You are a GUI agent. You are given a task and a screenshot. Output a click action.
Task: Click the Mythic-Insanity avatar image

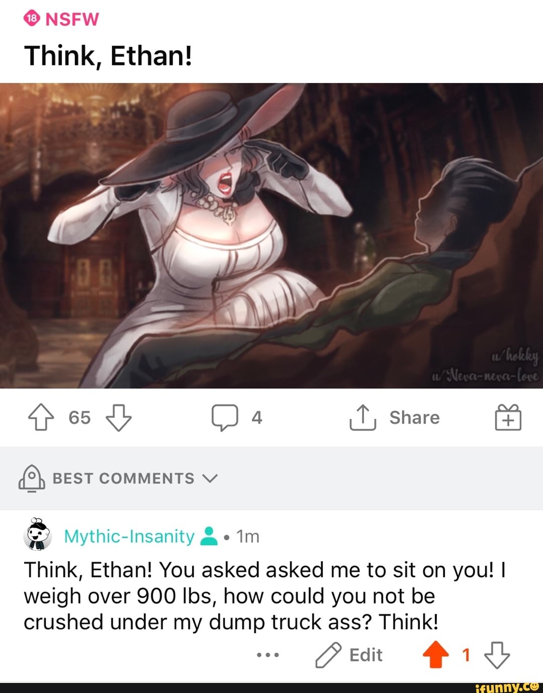(x=38, y=534)
